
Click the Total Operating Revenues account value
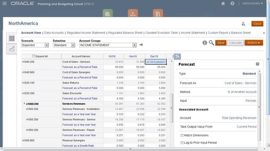[x=239, y=118]
